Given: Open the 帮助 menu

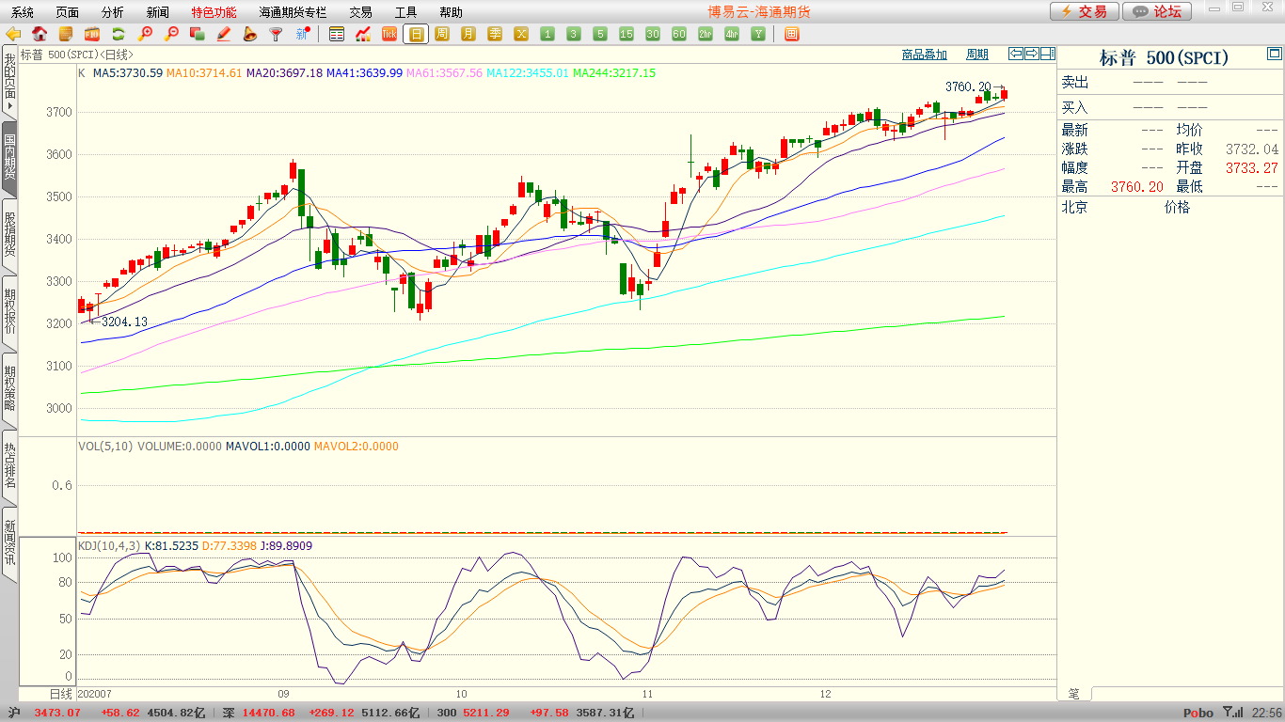Looking at the screenshot, I should click(x=451, y=12).
